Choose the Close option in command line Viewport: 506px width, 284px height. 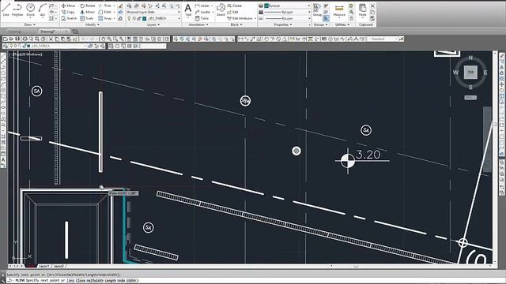coord(81,281)
